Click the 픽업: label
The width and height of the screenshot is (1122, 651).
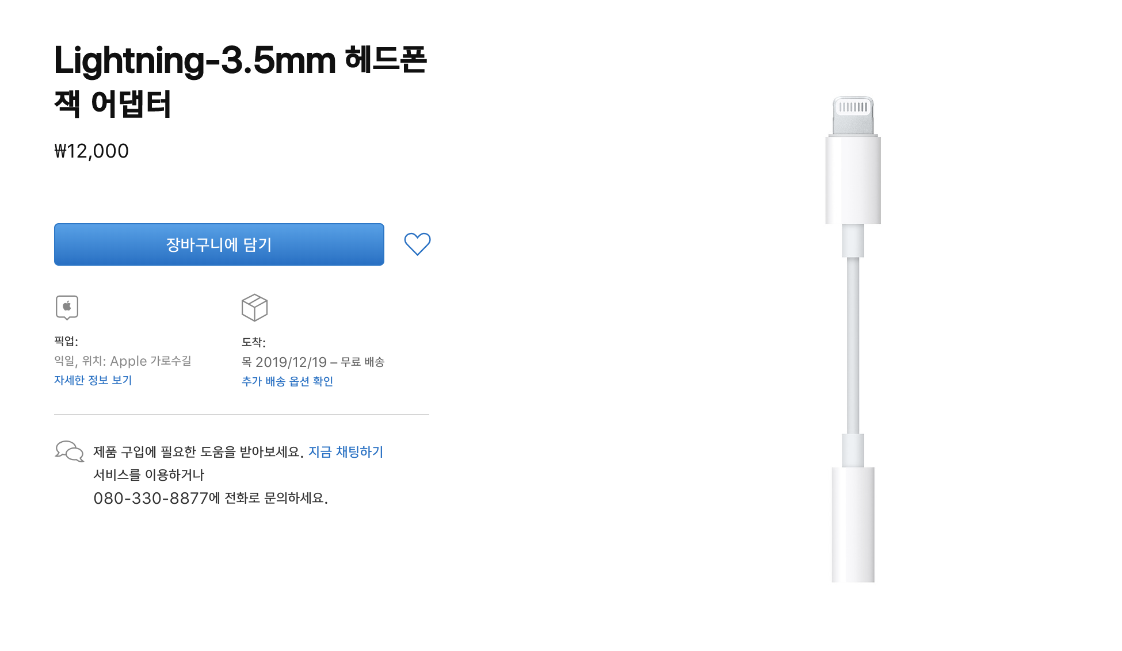(66, 341)
